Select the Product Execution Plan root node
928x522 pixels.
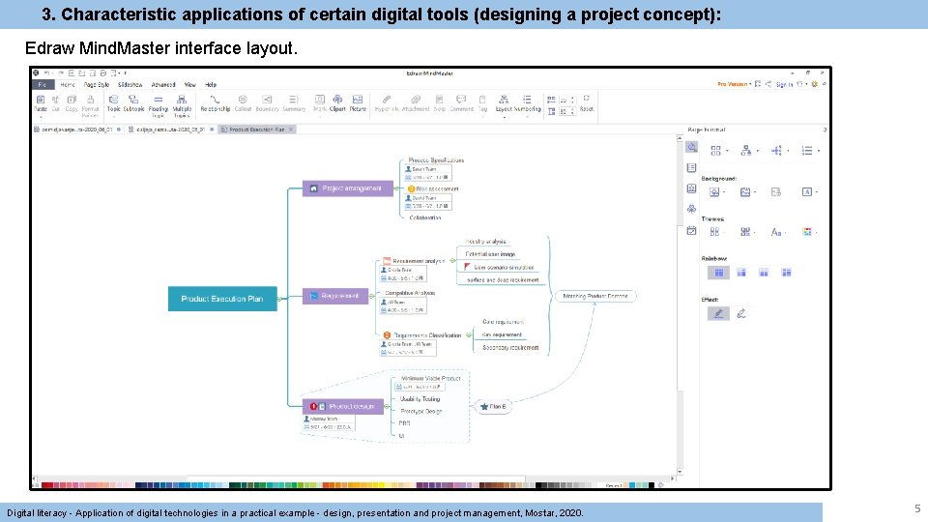click(x=222, y=299)
